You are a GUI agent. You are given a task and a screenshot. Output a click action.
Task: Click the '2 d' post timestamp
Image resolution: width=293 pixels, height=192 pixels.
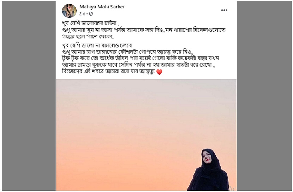[x=82, y=14]
